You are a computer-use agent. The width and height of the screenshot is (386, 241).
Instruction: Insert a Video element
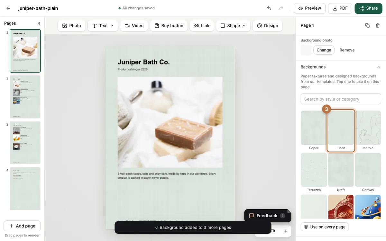tap(134, 26)
